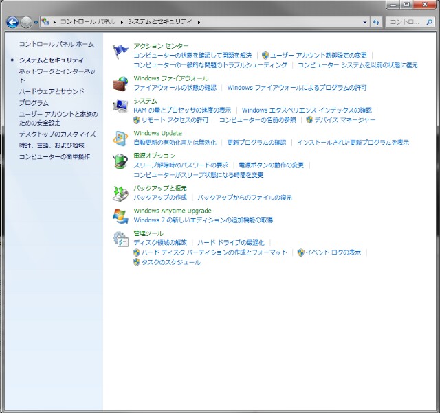The width and height of the screenshot is (440, 413).
Task: Select システムとセキュリティ in the sidebar
Action: pos(52,60)
